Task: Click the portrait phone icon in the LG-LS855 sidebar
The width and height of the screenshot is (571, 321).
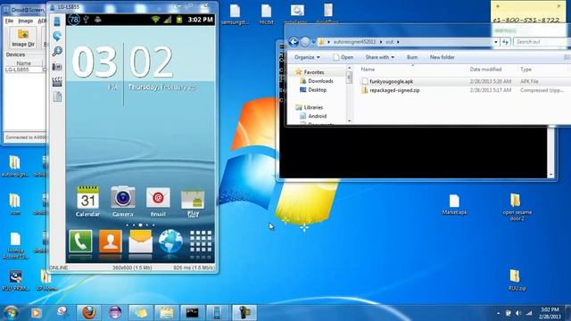Action: pyautogui.click(x=57, y=21)
